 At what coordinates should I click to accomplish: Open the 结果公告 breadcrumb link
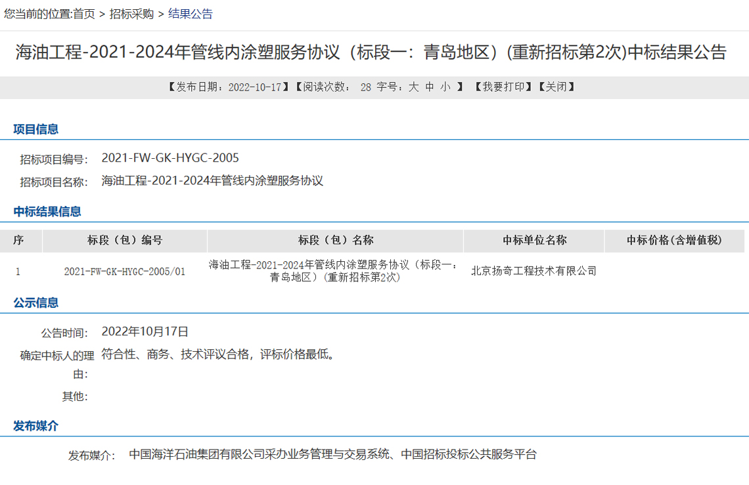click(x=190, y=14)
